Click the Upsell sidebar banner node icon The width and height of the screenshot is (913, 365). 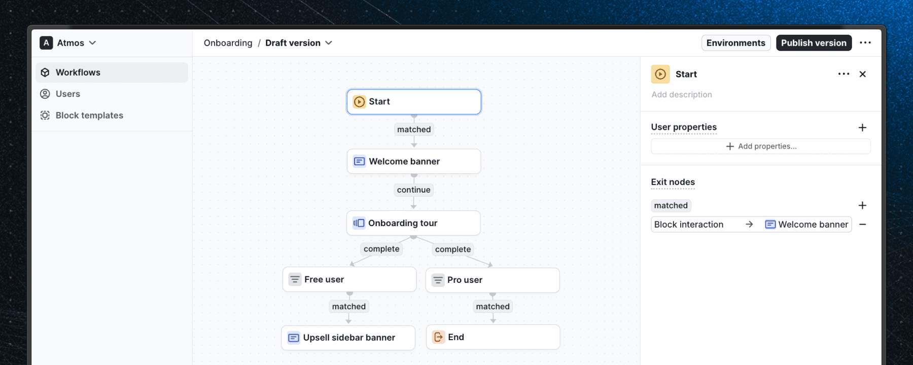coord(293,338)
